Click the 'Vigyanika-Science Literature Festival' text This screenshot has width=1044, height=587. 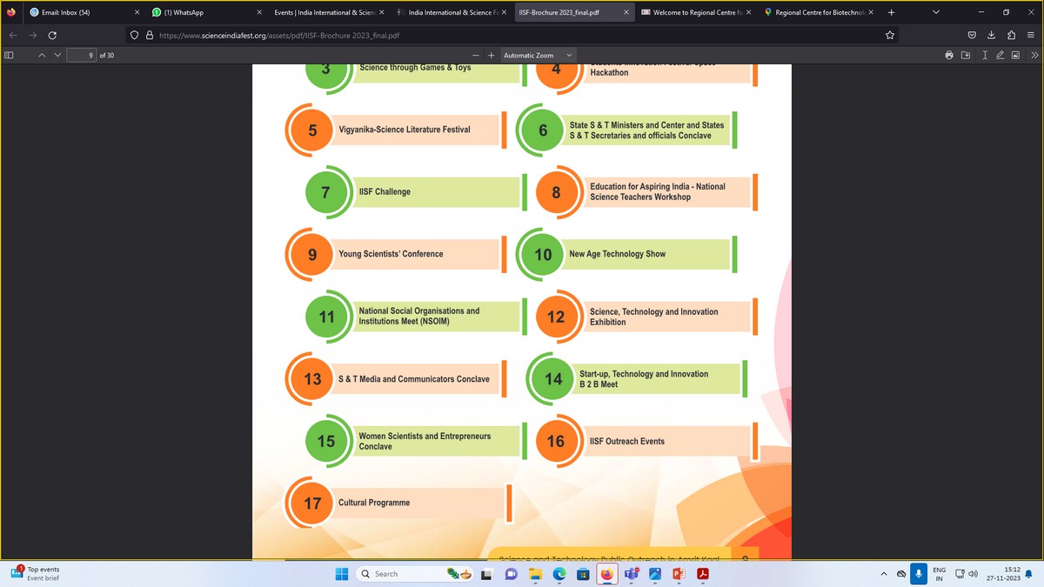pyautogui.click(x=405, y=130)
